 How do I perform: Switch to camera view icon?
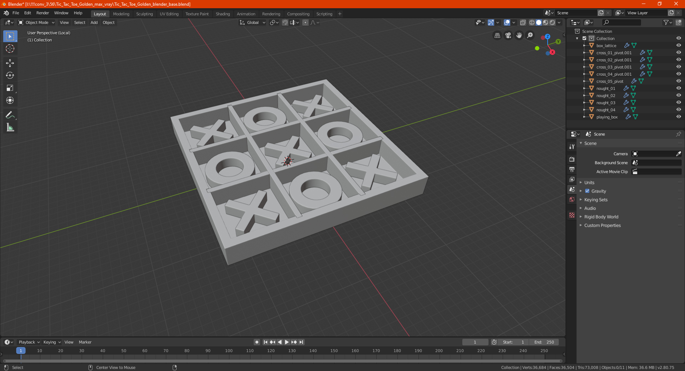pos(508,35)
